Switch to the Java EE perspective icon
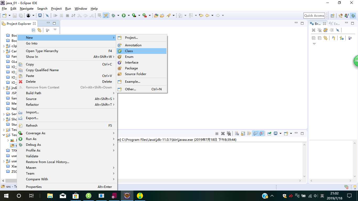Screen dimensions: 358x201 (341, 16)
